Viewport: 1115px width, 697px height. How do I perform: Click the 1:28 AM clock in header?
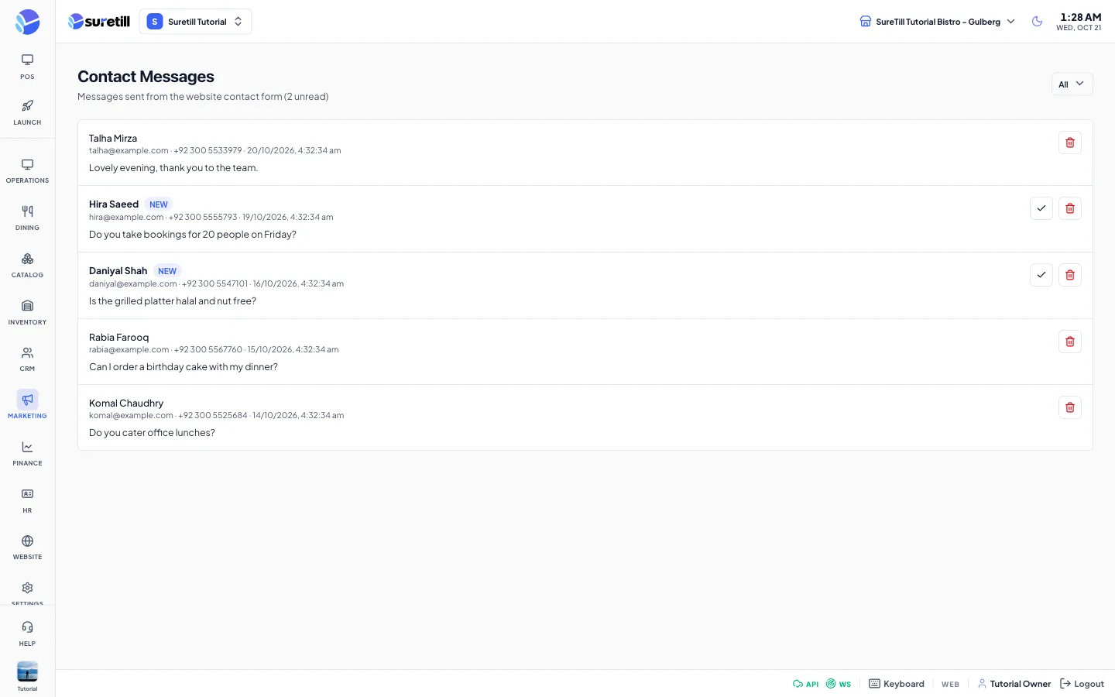pos(1081,17)
